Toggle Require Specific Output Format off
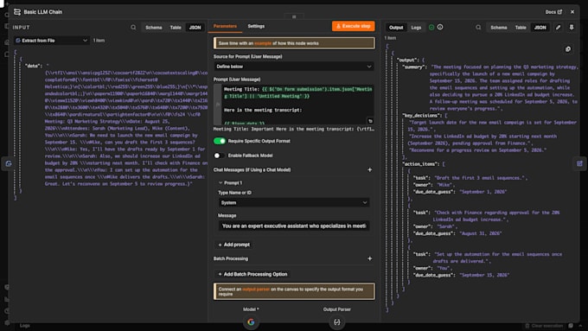 click(220, 141)
